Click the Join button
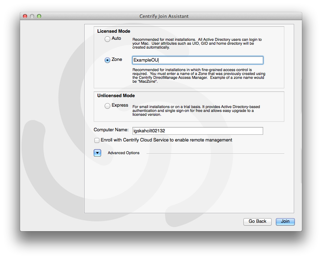The image size is (322, 259). 285,221
